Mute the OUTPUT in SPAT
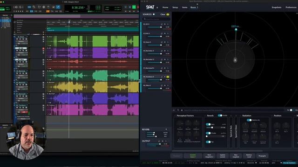 (x=163, y=141)
